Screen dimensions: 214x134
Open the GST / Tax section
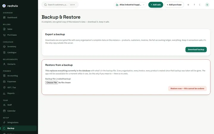point(19,88)
